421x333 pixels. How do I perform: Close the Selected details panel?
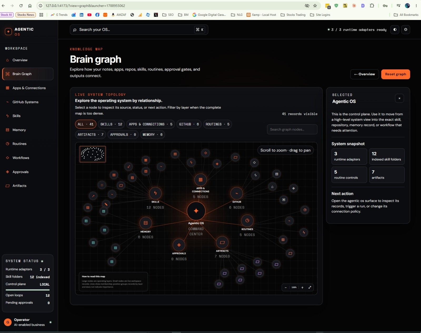[x=399, y=98]
